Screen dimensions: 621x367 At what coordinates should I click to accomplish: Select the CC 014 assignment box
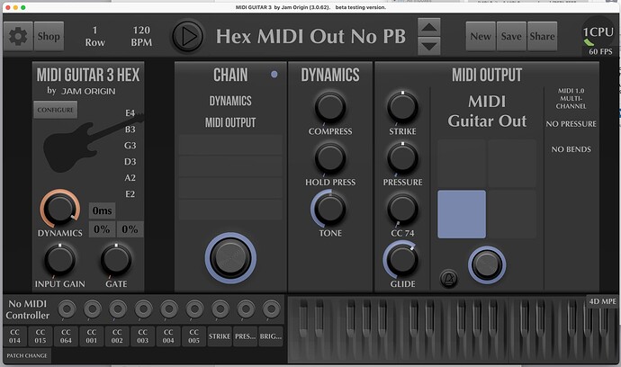point(14,336)
